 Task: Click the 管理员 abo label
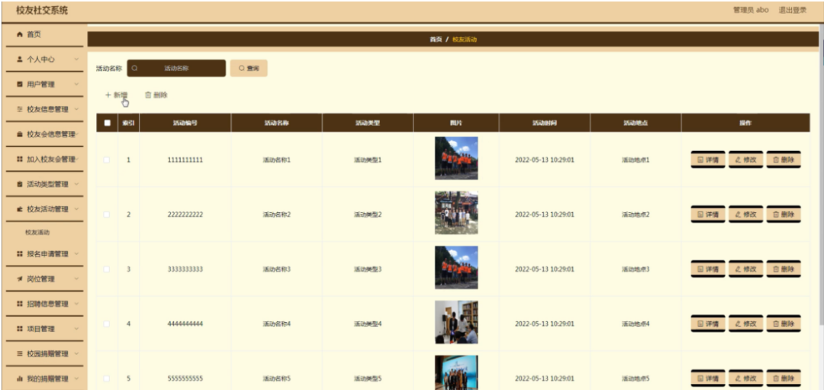(x=751, y=10)
